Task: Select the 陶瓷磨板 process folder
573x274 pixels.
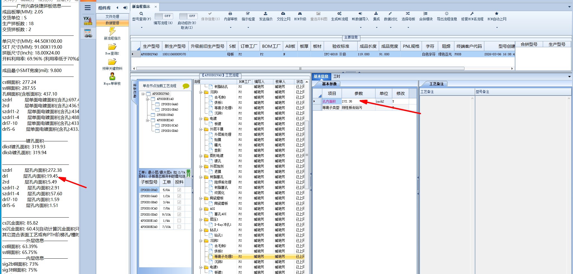Action: pyautogui.click(x=217, y=198)
